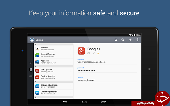Tap the Bank of America icon
Viewport: 170px width, 106px height.
coord(37,77)
